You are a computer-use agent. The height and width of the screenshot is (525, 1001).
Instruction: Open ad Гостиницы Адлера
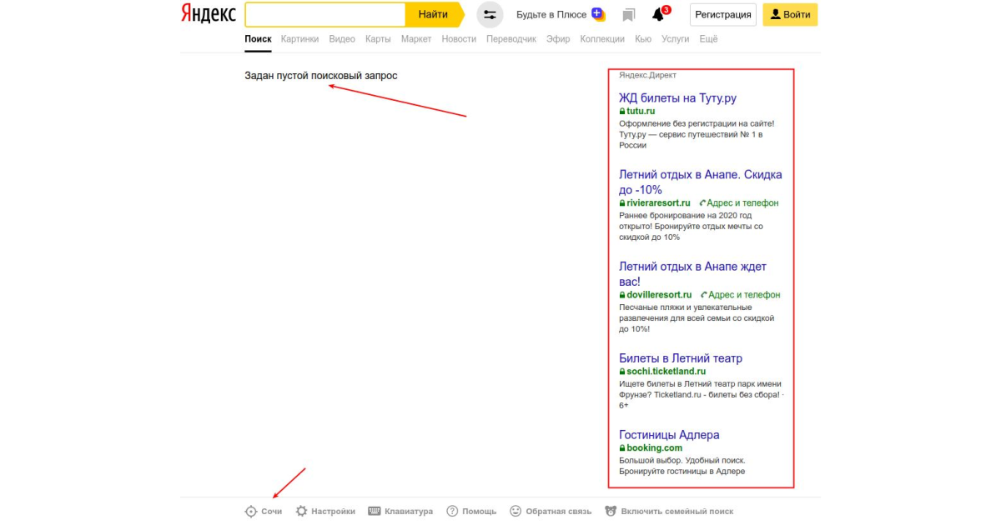point(669,435)
